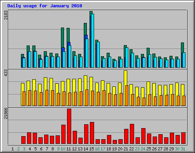The width and height of the screenshot is (195, 153).
Task: Click the 433 axis label of the middle chart
Action: point(6,73)
